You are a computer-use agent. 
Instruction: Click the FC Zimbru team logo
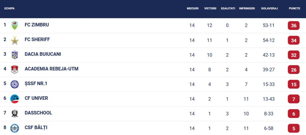pos(15,26)
